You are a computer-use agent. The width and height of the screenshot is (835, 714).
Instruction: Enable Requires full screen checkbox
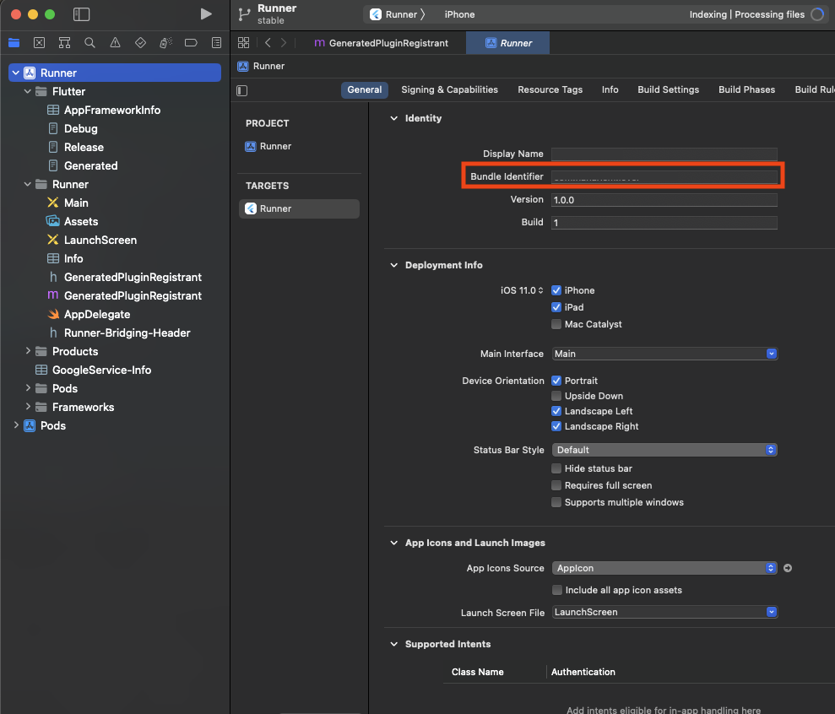click(x=556, y=485)
